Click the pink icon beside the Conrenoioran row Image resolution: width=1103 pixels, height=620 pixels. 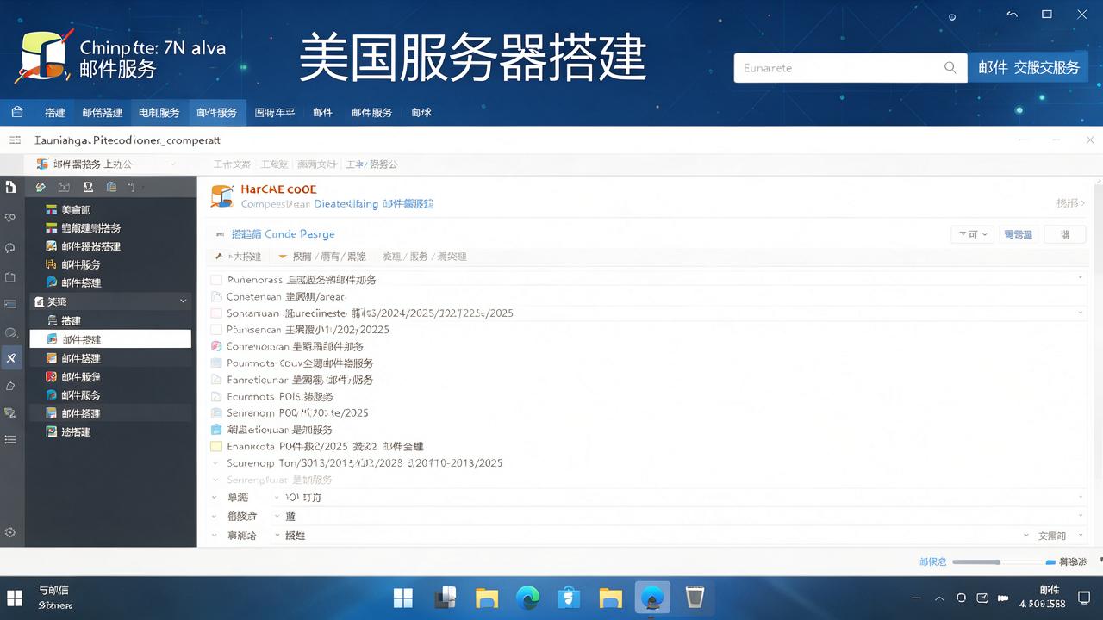216,346
